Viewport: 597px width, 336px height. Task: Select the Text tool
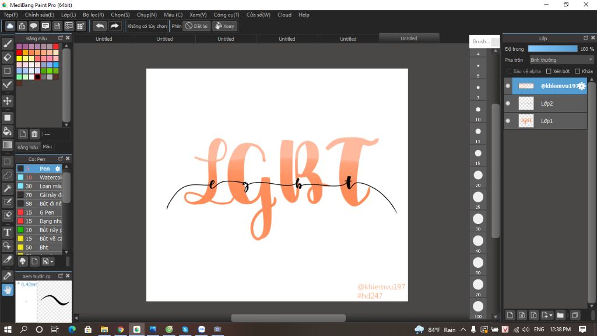(7, 232)
